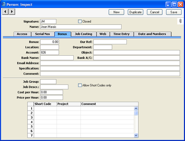Click the Job Descr. field

click(54, 87)
